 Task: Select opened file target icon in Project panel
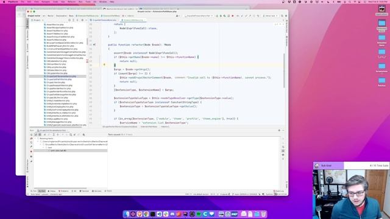[69, 20]
